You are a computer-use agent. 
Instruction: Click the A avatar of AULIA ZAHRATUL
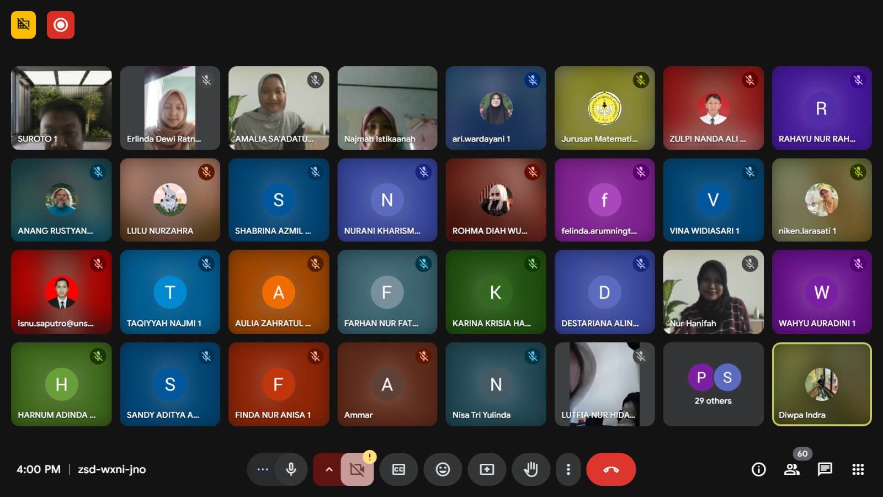pos(279,292)
